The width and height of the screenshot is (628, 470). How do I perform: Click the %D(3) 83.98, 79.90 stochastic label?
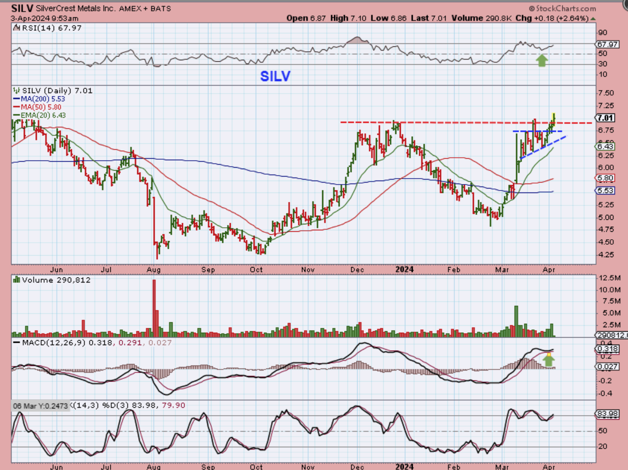pyautogui.click(x=143, y=405)
